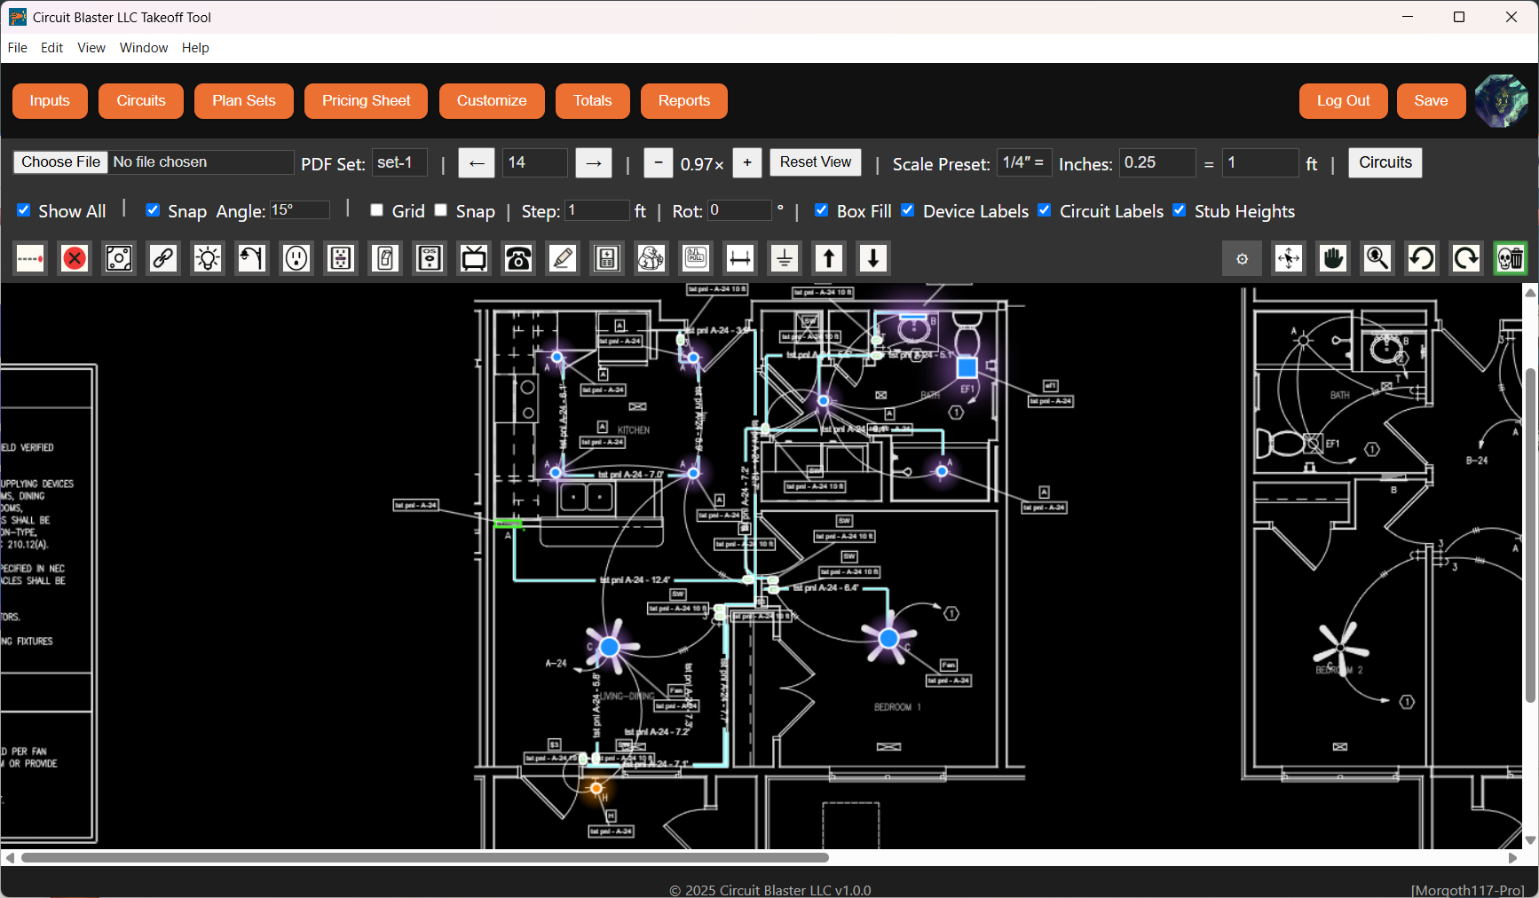Select the chain link tool

pyautogui.click(x=163, y=258)
